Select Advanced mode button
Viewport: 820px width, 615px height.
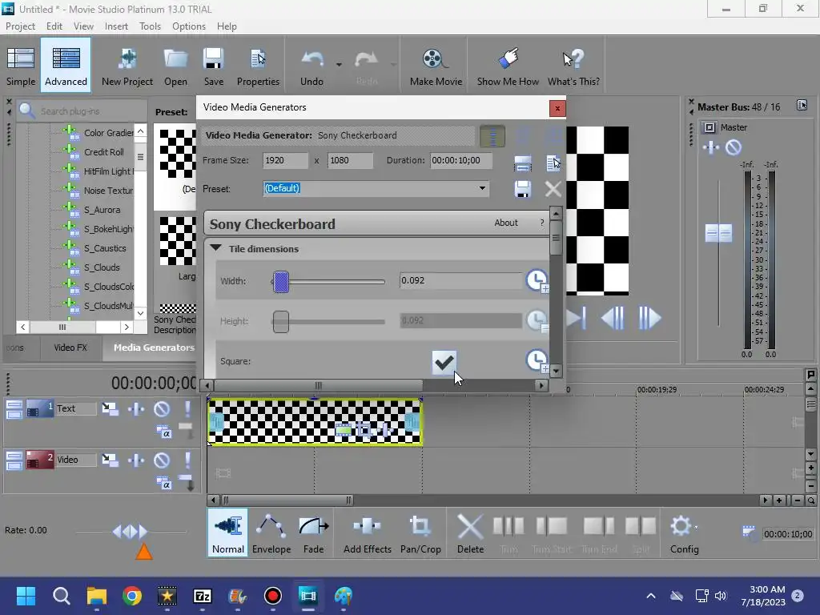(66, 65)
